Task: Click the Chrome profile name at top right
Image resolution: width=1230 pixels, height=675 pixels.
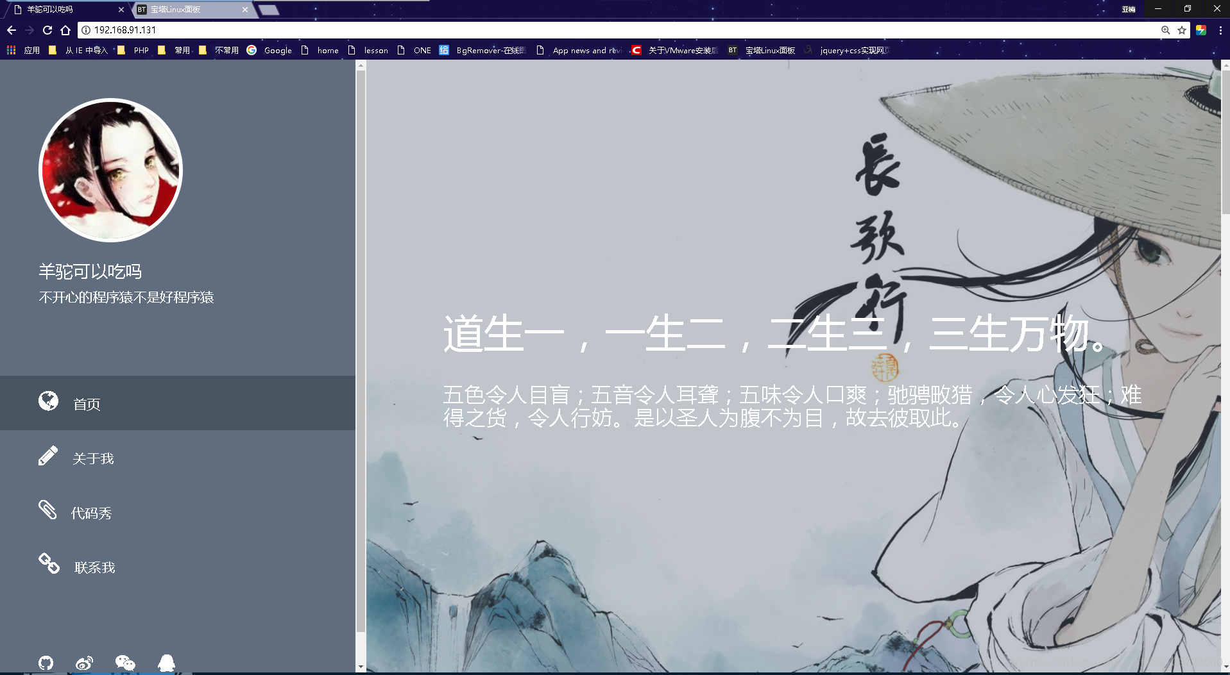Action: coord(1129,9)
